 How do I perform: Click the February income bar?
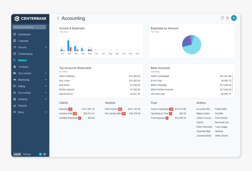(x=68, y=46)
